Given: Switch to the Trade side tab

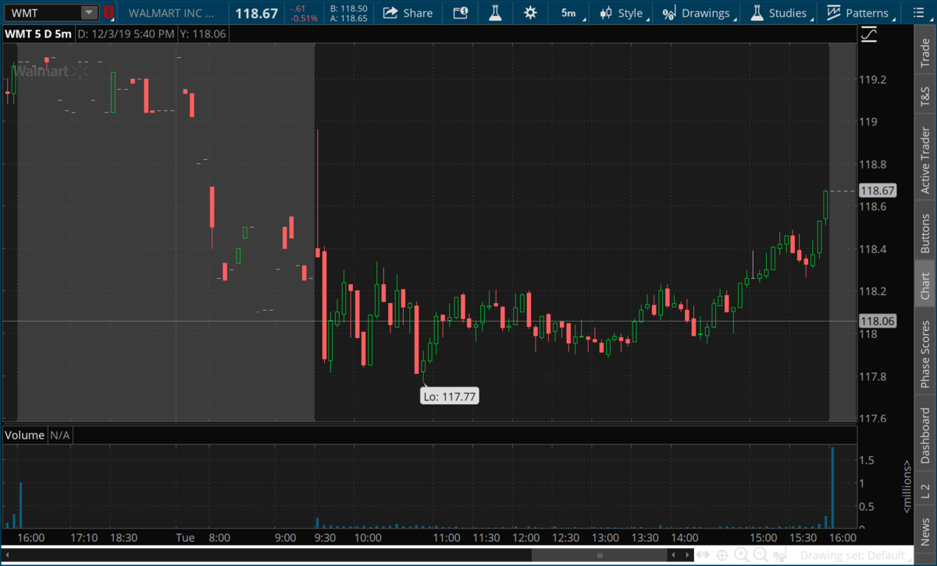Looking at the screenshot, I should pyautogui.click(x=925, y=52).
